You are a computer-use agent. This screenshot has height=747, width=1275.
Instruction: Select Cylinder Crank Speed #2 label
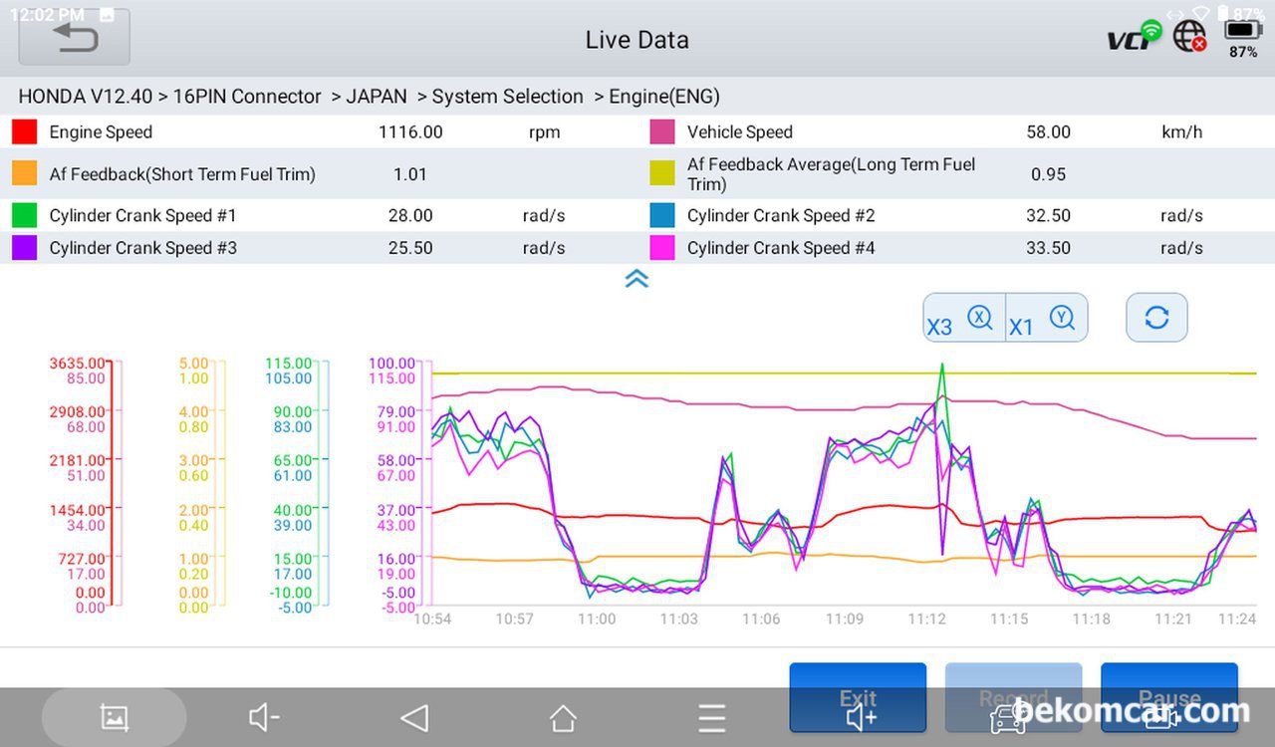[x=781, y=215]
